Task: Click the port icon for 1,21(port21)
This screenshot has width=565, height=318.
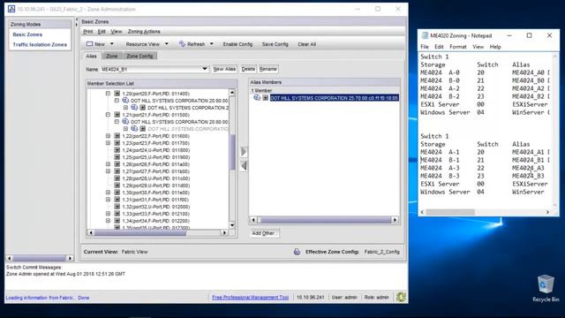Action: point(117,115)
